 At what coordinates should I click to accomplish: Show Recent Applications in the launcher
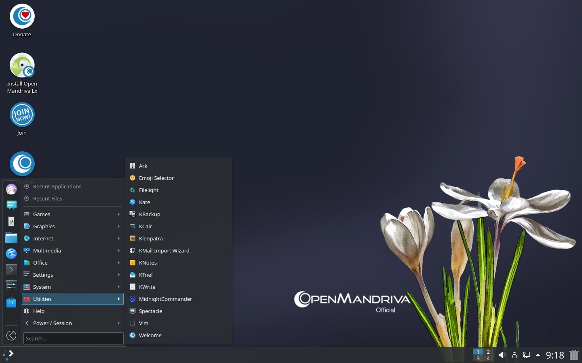(57, 186)
